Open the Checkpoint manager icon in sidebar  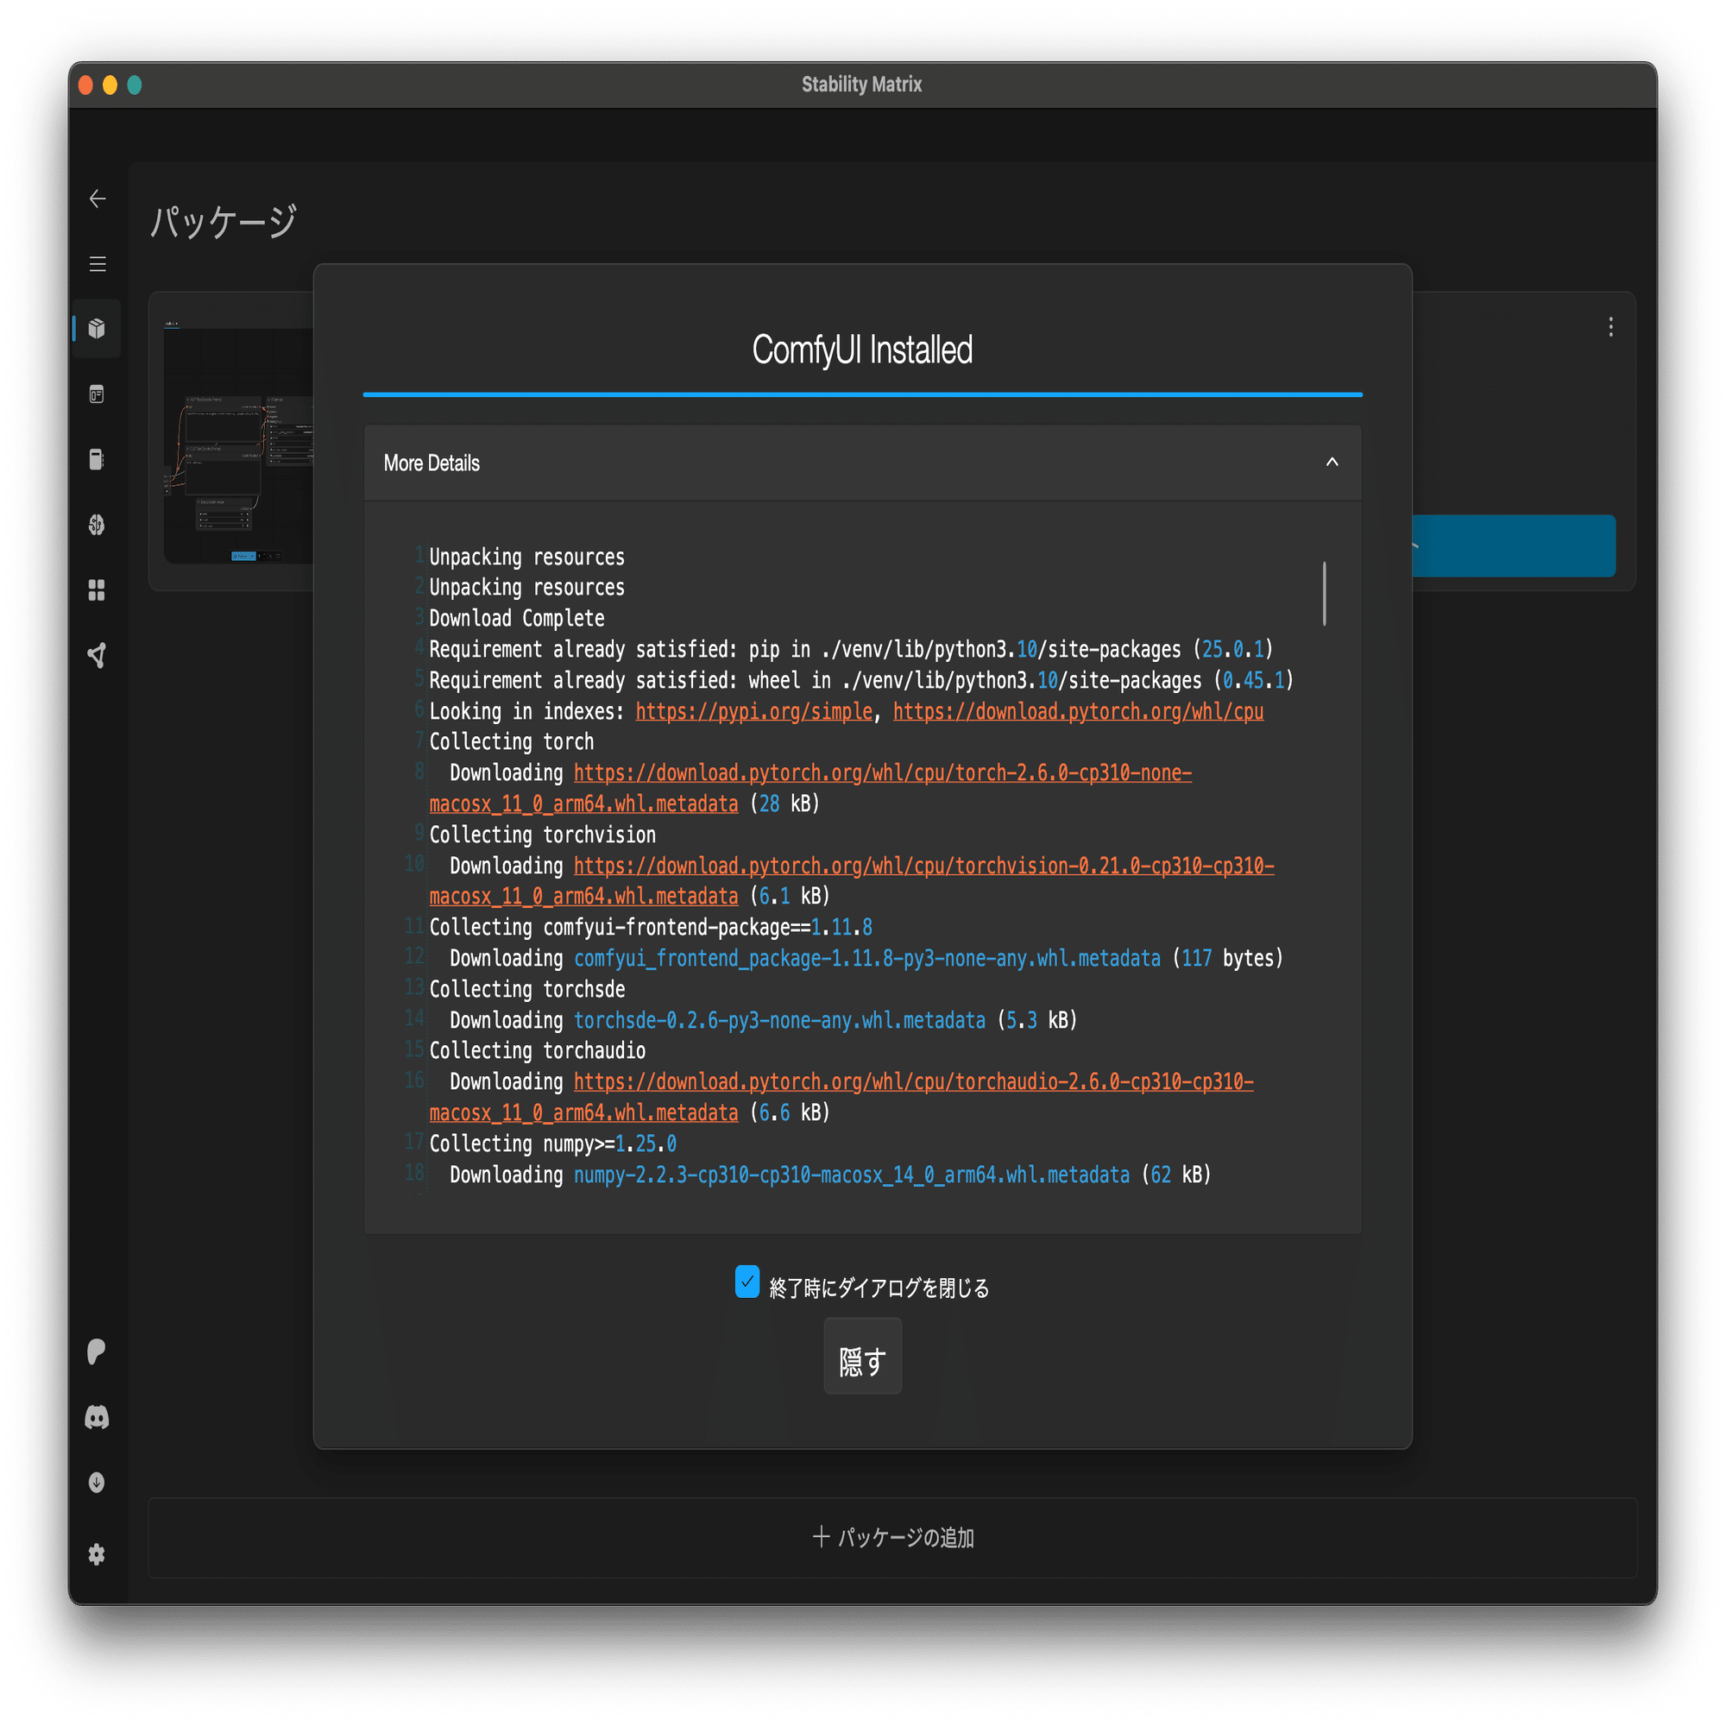click(x=98, y=459)
